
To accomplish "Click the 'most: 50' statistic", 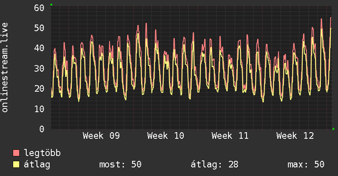I will coord(120,165).
